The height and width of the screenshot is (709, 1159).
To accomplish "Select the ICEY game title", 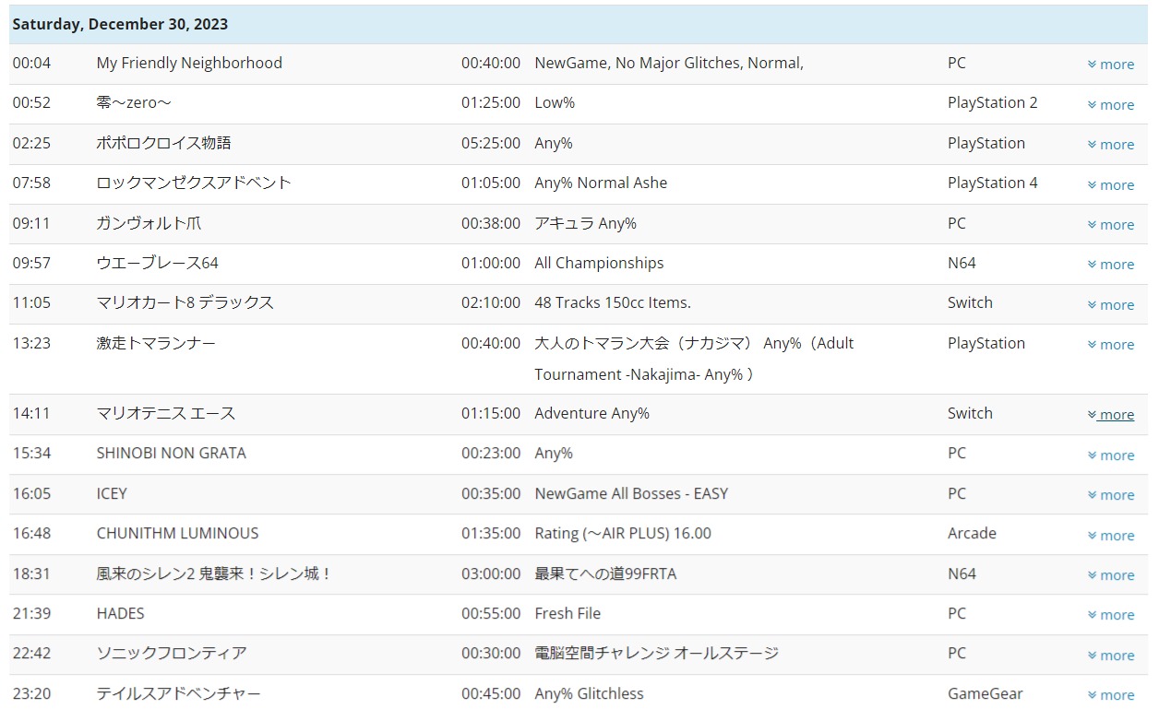I will 112,493.
